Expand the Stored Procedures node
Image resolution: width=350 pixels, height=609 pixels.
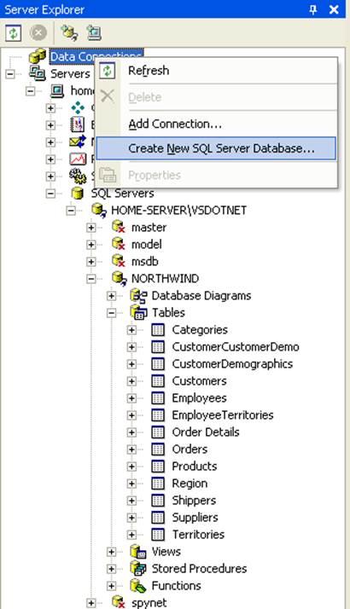point(111,569)
